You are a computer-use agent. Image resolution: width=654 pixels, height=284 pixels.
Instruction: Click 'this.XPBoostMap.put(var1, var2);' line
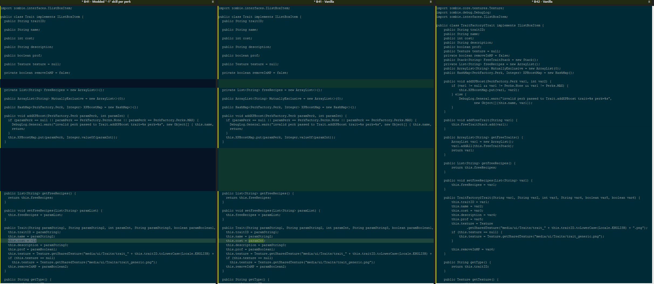489,90
